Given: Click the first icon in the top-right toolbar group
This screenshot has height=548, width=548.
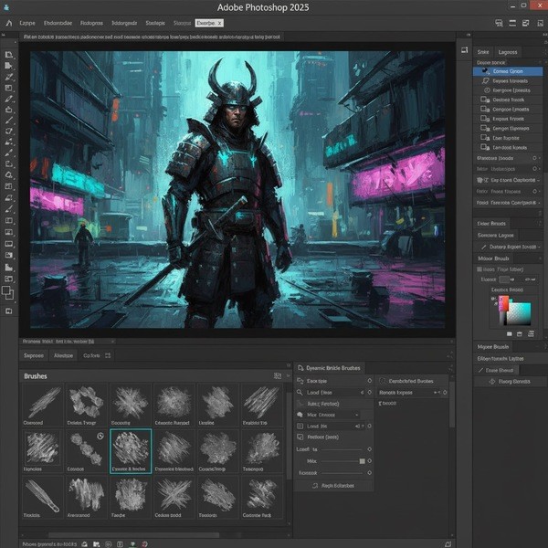Looking at the screenshot, I should (x=499, y=23).
